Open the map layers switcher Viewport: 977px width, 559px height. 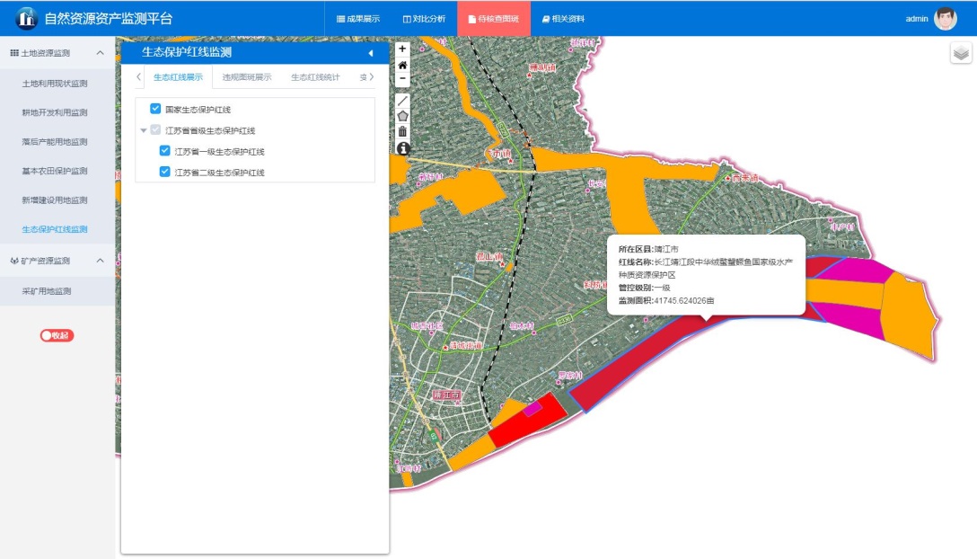pos(961,53)
